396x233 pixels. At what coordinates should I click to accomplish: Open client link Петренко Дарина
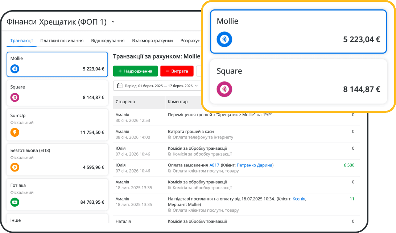tap(254, 165)
